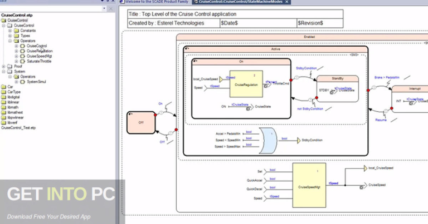This screenshot has height=224, width=428.
Task: Click the Proof package icon
Action: tap(10, 66)
